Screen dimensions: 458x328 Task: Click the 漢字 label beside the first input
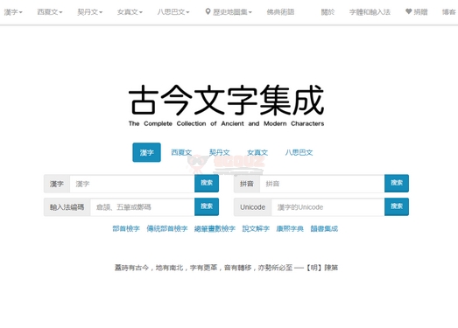coord(57,184)
